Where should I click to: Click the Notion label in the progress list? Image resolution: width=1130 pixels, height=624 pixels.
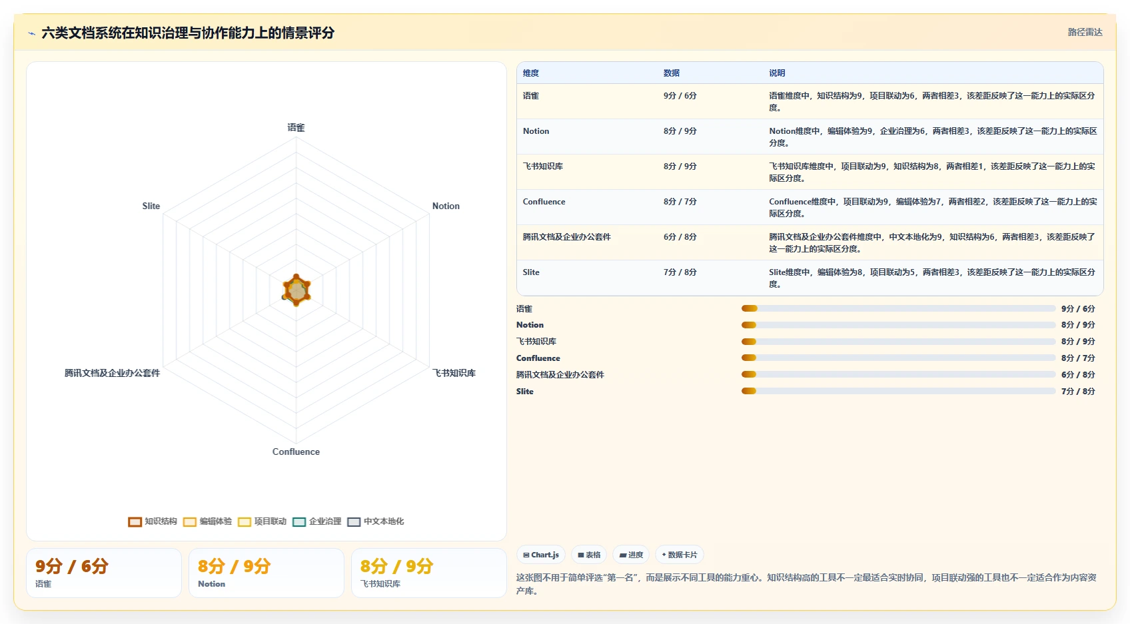point(530,325)
